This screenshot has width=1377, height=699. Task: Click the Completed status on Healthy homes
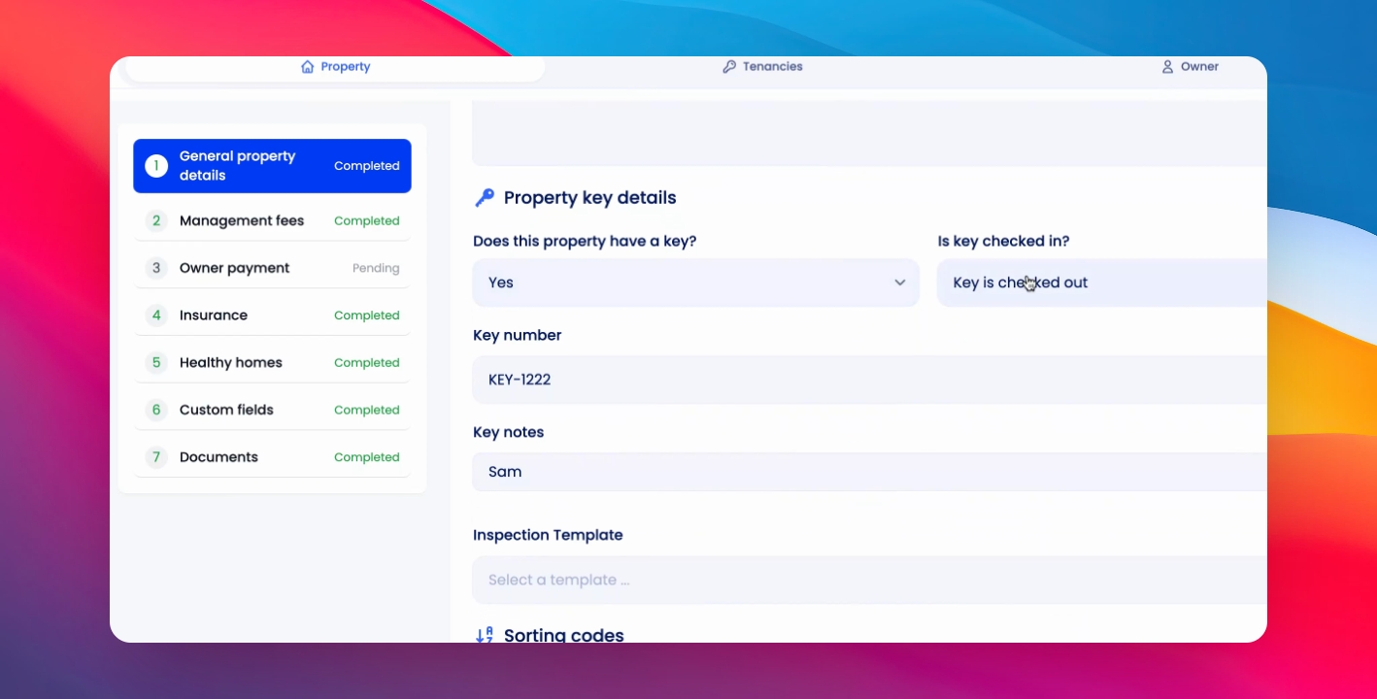[367, 363]
